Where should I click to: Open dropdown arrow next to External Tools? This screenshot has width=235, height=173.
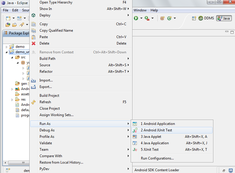coord(152,18)
